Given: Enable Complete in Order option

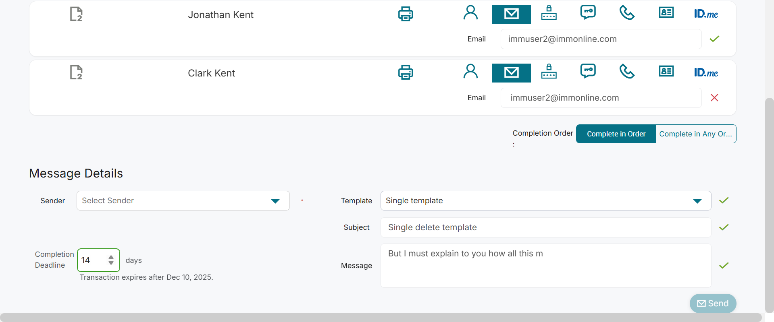Looking at the screenshot, I should click(616, 134).
